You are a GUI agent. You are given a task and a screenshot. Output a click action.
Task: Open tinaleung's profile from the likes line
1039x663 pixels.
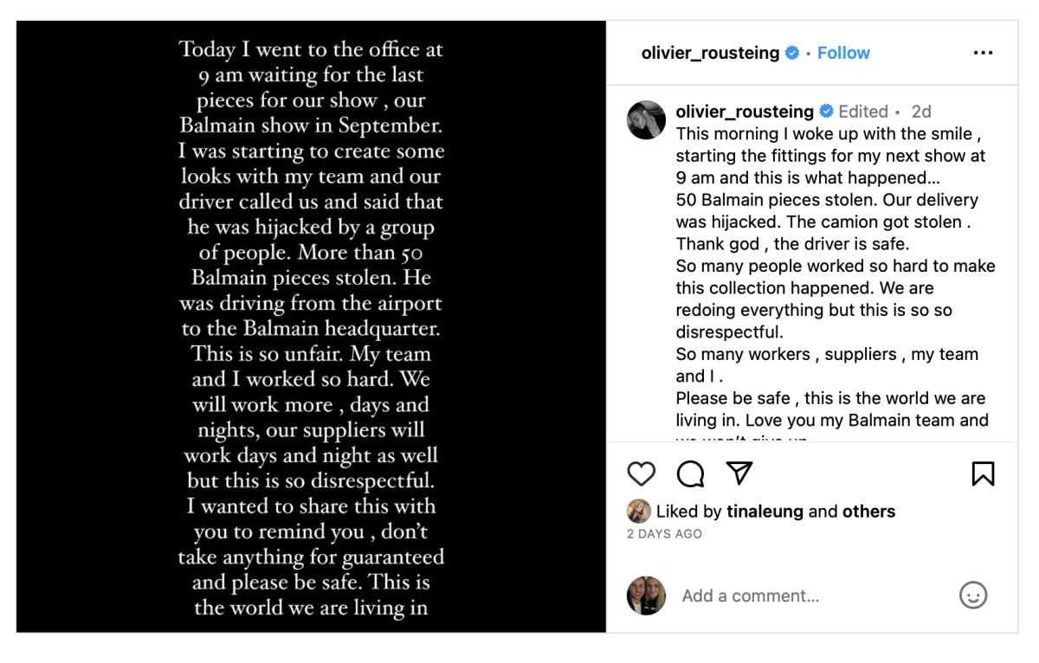[765, 512]
